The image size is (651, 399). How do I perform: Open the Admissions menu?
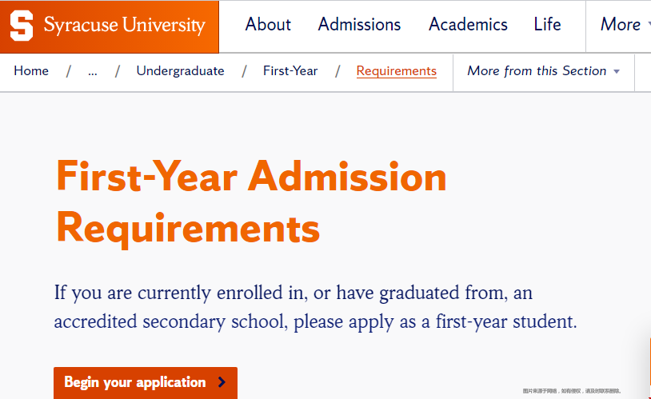(x=359, y=25)
